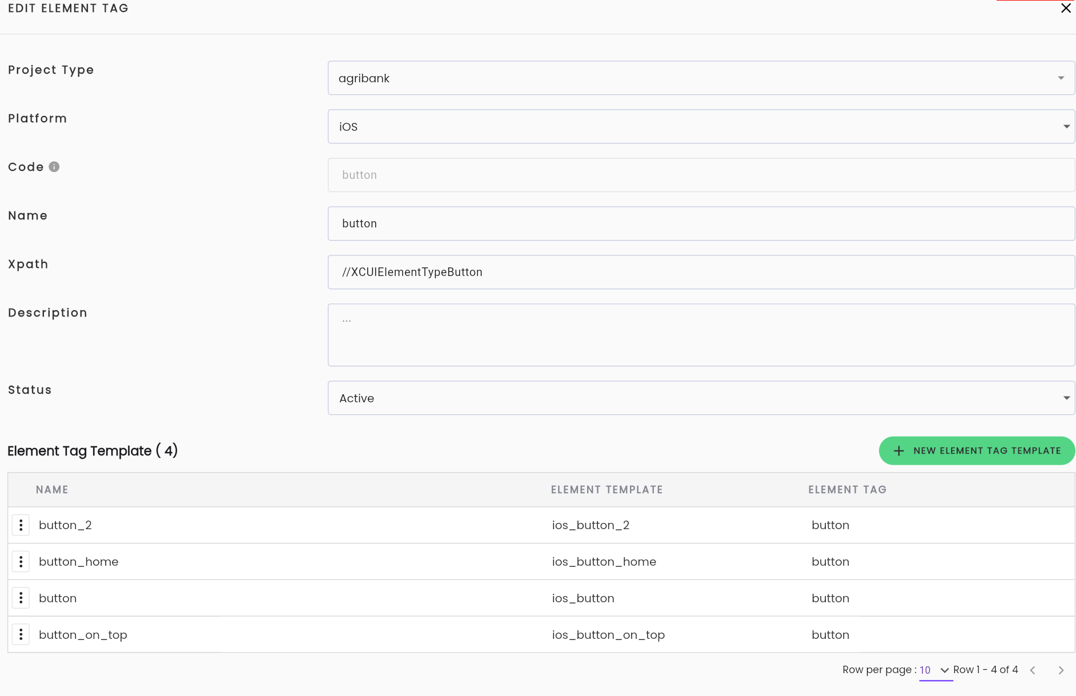Click the Xpath field with XCUIElementTypeButton

(701, 272)
